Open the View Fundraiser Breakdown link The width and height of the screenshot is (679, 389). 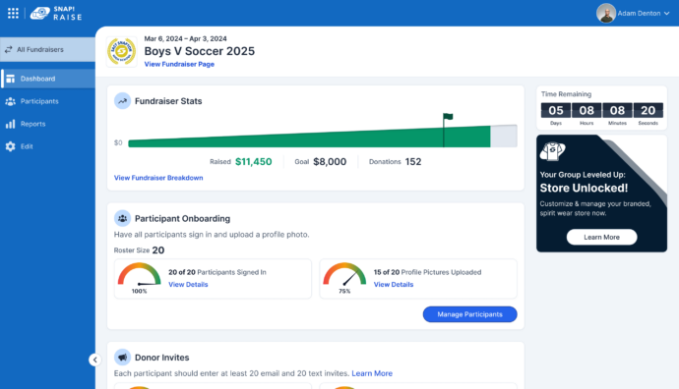(x=158, y=178)
